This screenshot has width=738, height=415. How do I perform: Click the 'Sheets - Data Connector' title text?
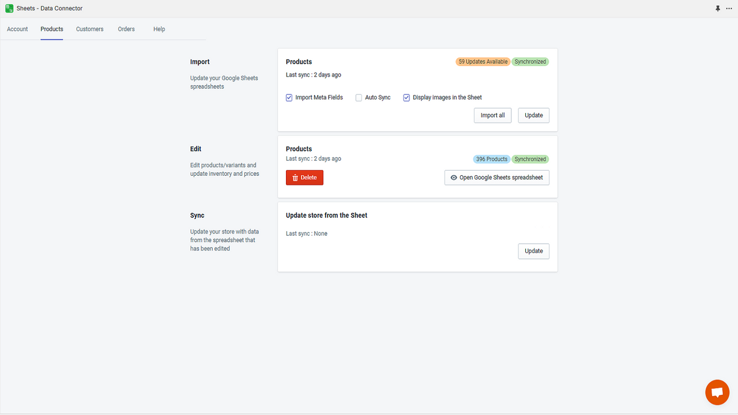pos(50,9)
